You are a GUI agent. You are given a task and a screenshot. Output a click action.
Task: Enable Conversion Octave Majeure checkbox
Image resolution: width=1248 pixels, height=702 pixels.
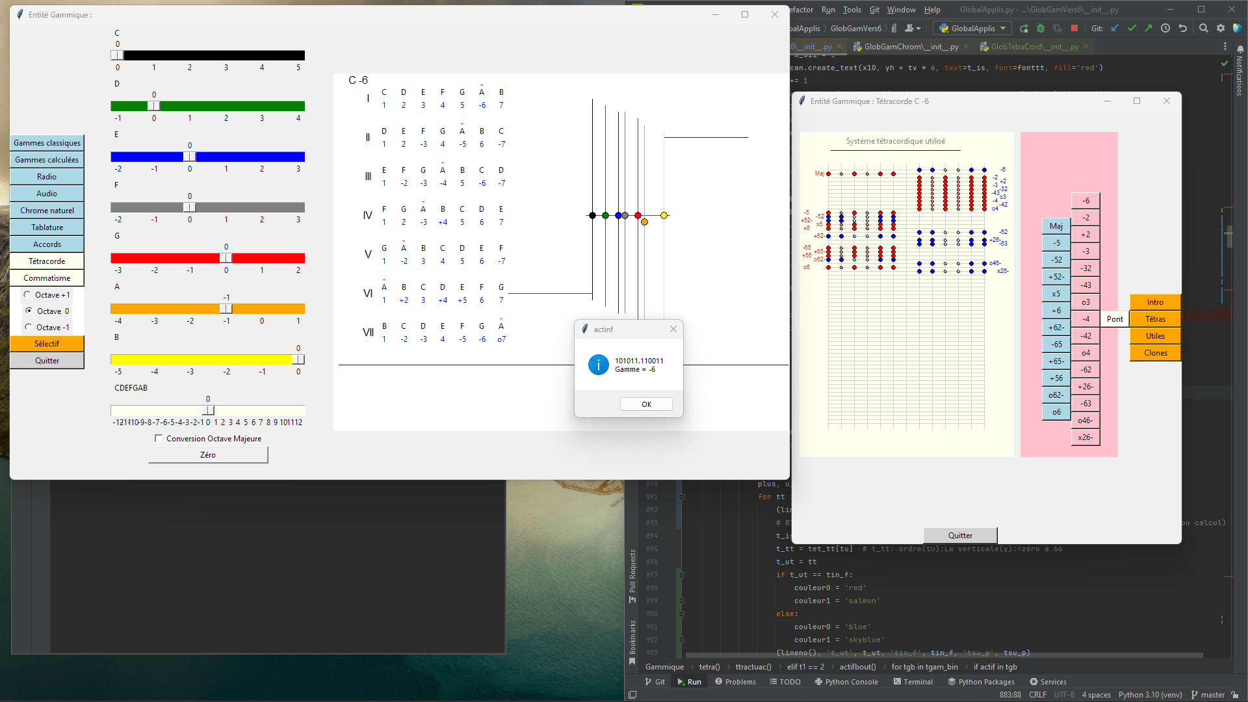pos(159,439)
